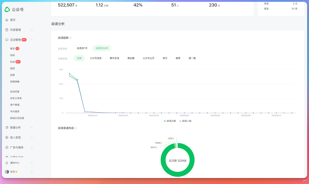Switch to the 公众号消息 channel tab
The width and height of the screenshot is (309, 184).
tap(96, 58)
